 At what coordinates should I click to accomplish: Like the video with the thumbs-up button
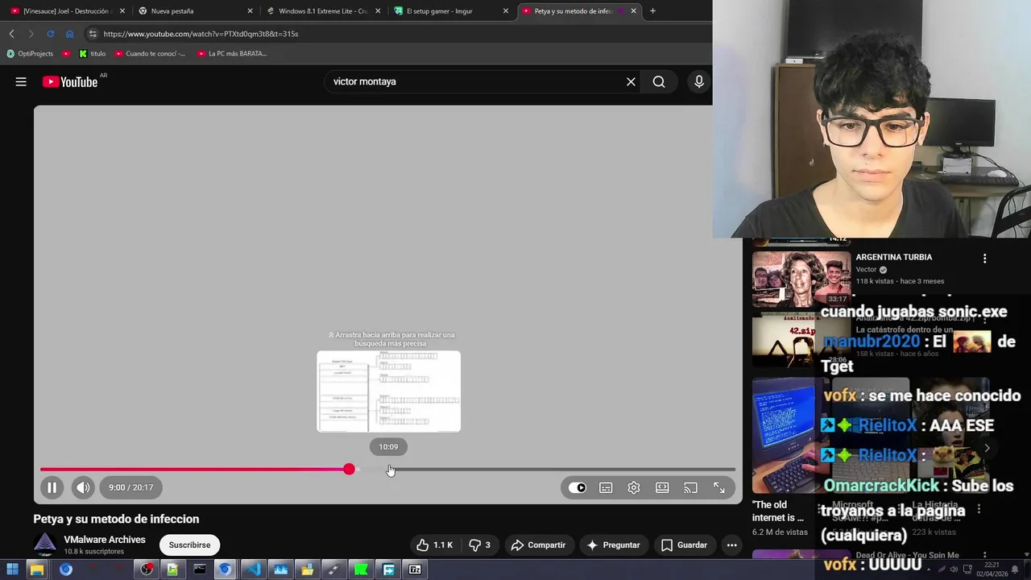click(x=434, y=545)
